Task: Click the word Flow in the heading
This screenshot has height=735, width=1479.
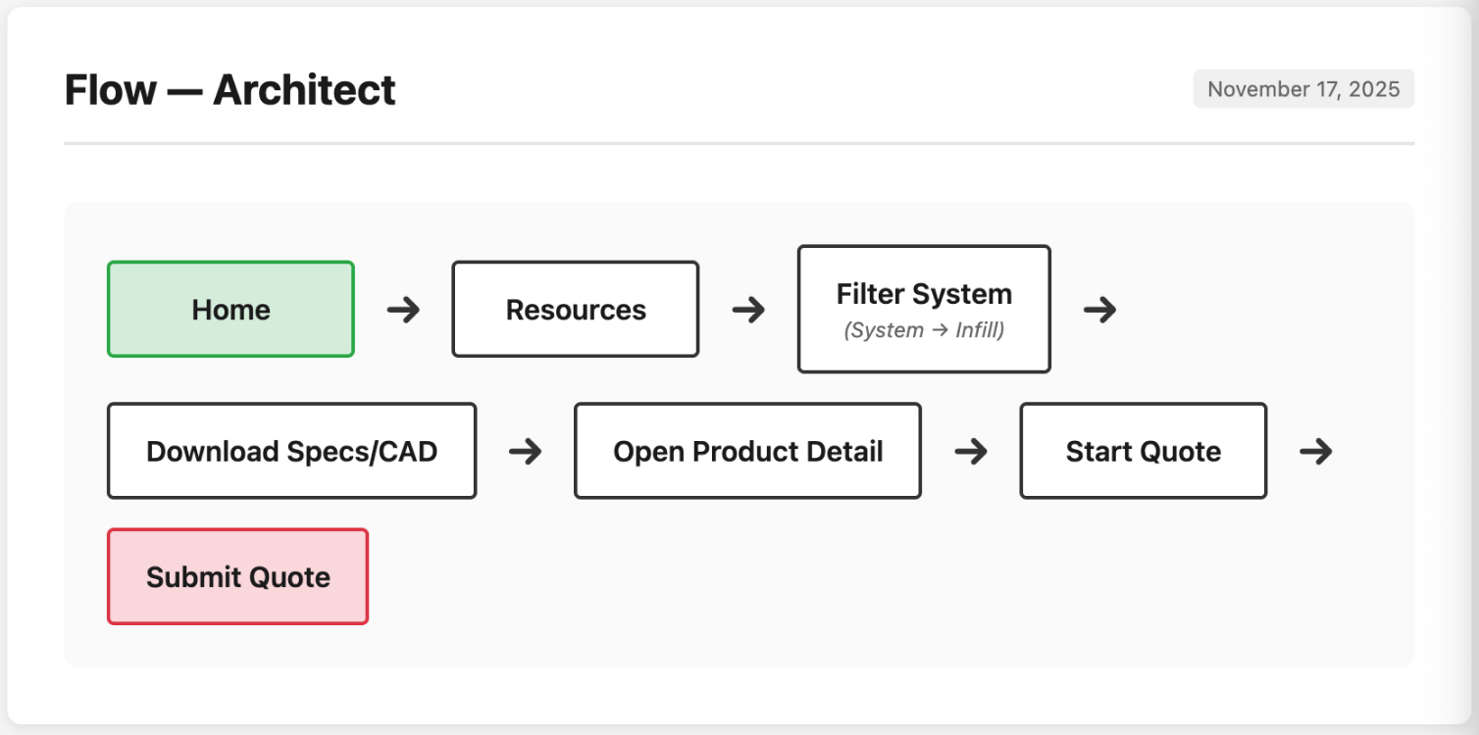Action: pos(110,90)
